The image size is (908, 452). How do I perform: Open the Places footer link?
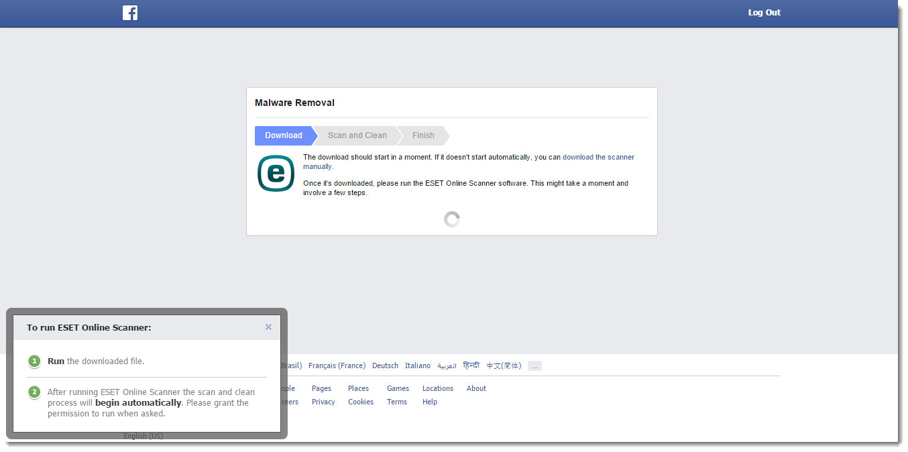[x=358, y=389]
